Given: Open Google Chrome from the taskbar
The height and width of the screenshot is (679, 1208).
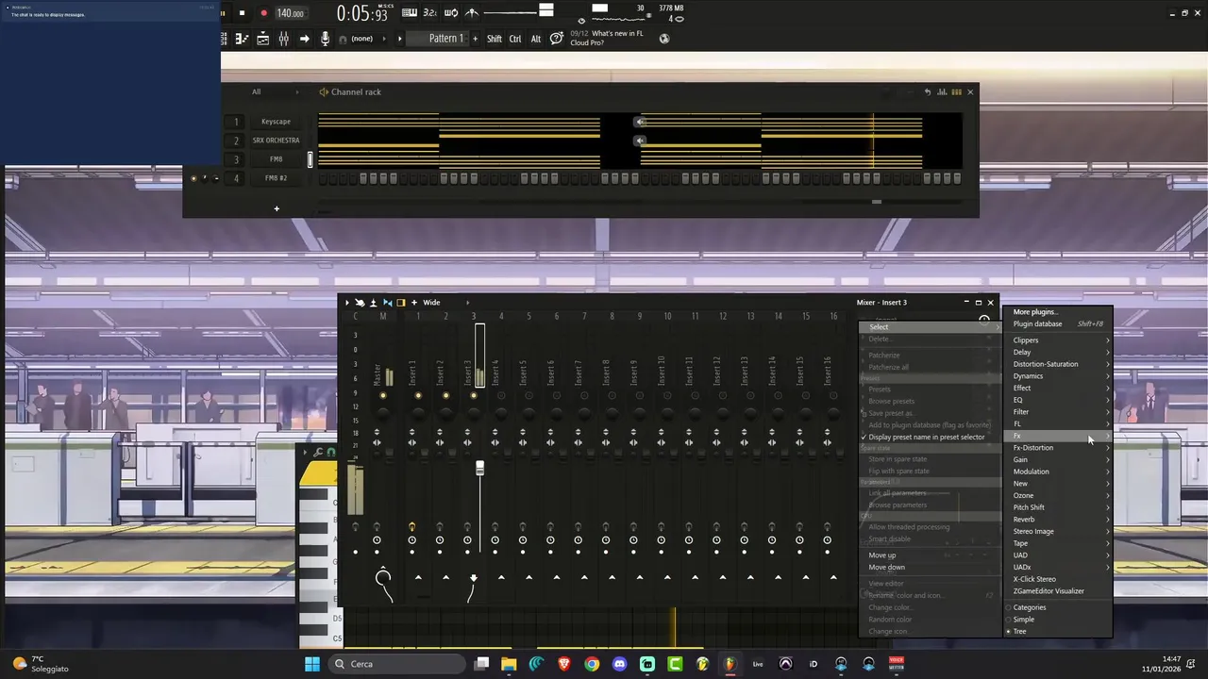Looking at the screenshot, I should coord(592,664).
